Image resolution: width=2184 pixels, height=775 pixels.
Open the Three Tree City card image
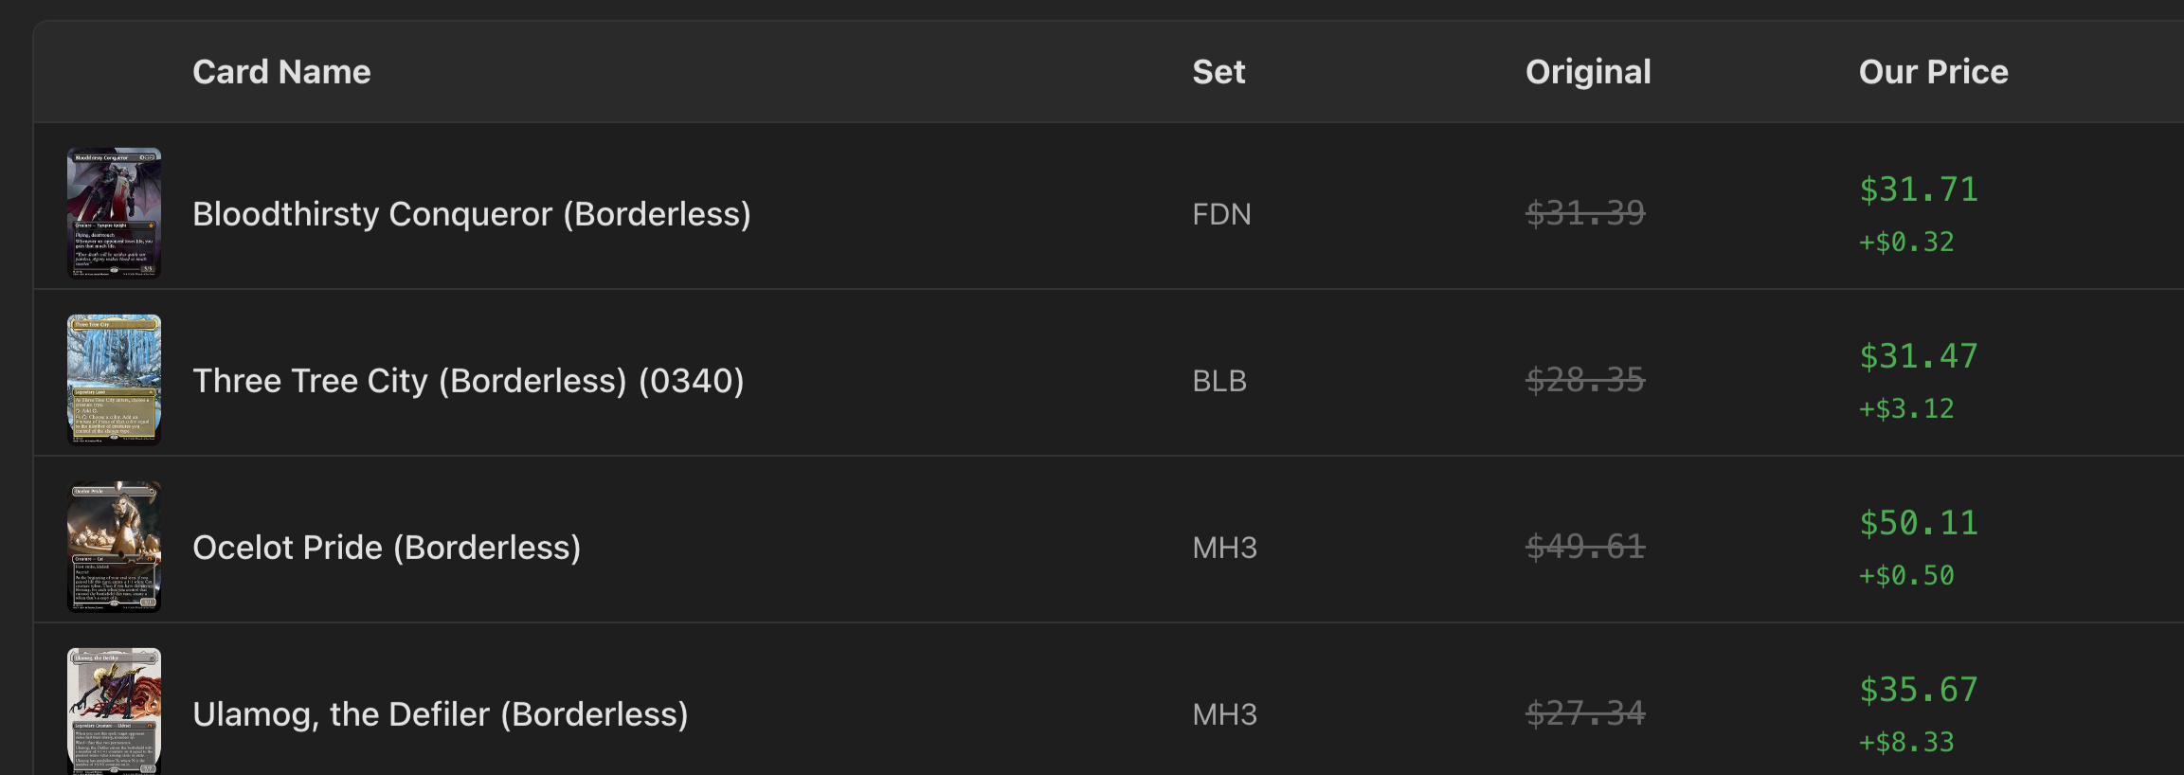pos(114,380)
